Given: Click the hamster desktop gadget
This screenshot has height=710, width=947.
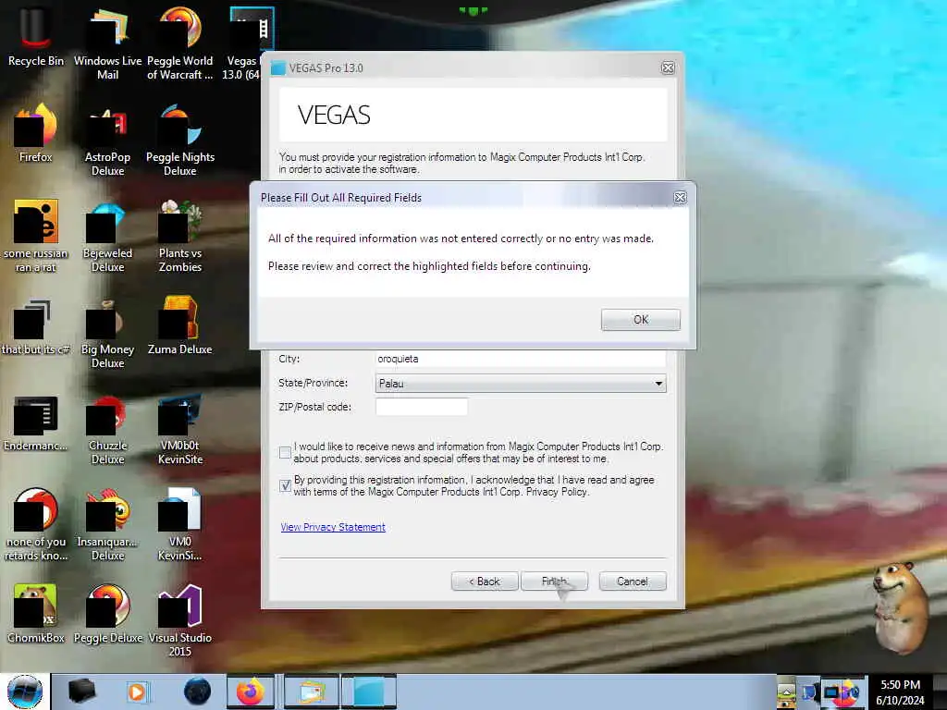Looking at the screenshot, I should coord(900,606).
